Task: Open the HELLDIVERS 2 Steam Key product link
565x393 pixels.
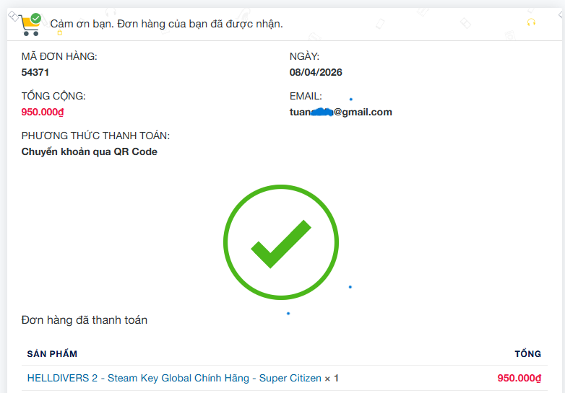Action: (174, 378)
